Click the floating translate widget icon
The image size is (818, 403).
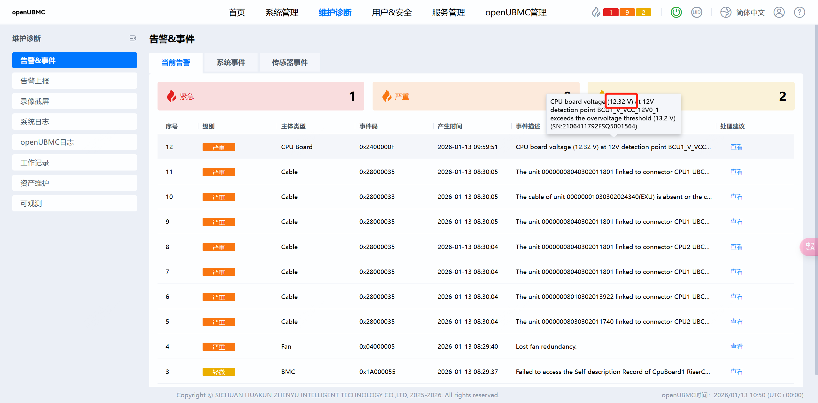coord(810,247)
